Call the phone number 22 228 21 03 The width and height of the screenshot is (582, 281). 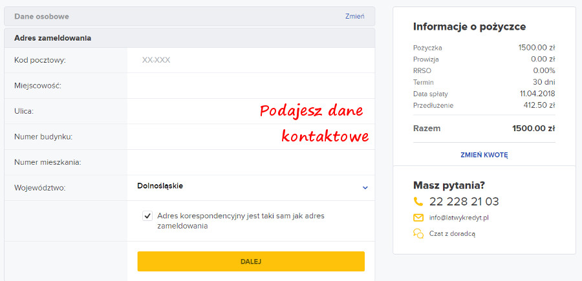point(464,202)
